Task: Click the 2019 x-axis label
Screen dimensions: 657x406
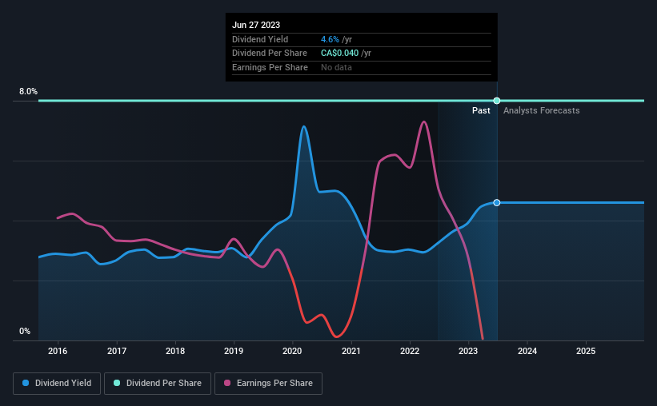Action: pyautogui.click(x=234, y=351)
